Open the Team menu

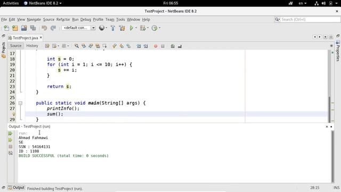point(110,19)
